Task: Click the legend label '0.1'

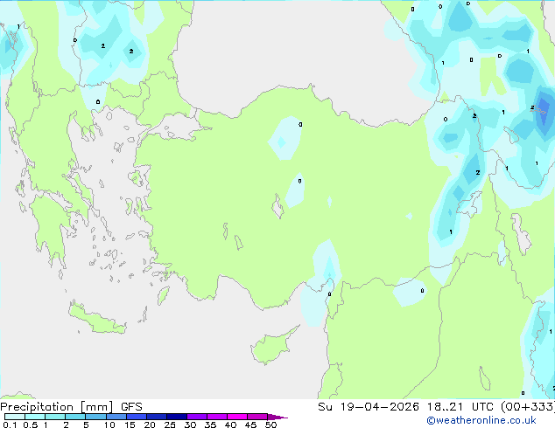Action: pyautogui.click(x=10, y=425)
